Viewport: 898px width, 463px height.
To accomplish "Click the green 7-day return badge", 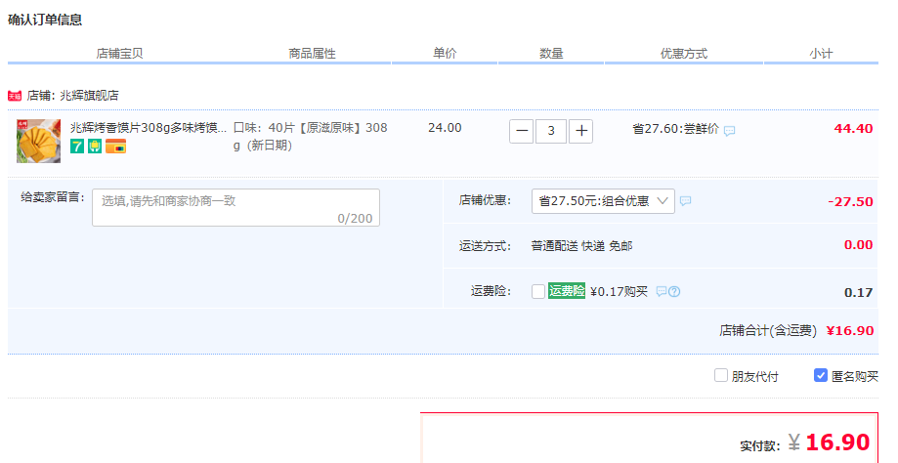I will (77, 147).
